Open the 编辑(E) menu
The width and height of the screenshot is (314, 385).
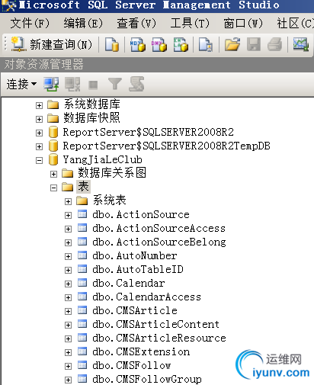(83, 24)
